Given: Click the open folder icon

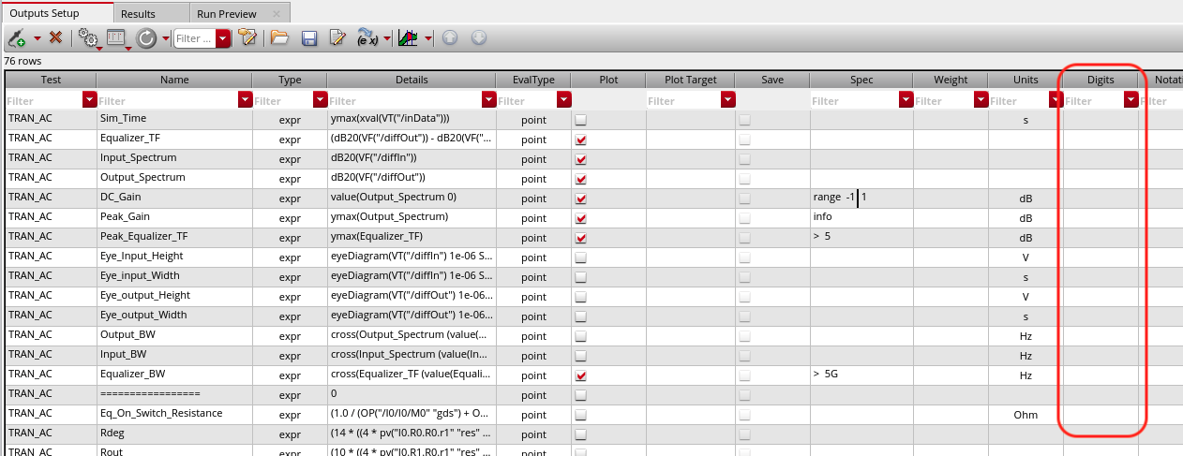Looking at the screenshot, I should [x=279, y=38].
